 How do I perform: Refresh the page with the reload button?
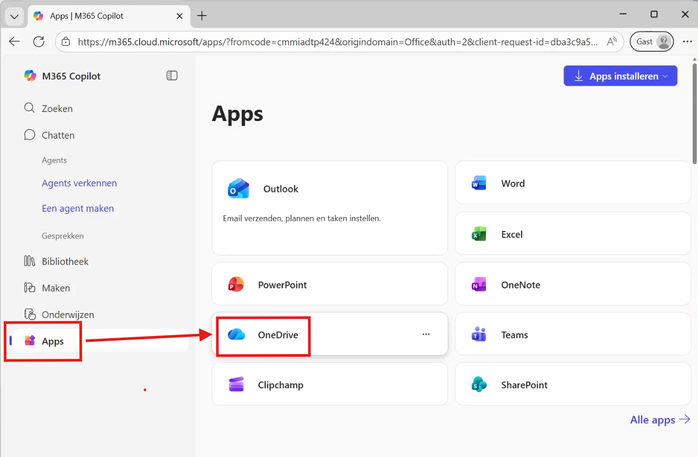38,42
